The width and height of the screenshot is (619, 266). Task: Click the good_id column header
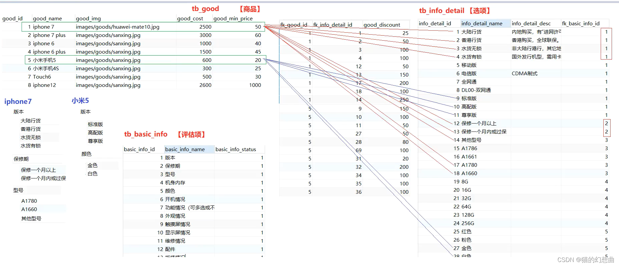(12, 19)
